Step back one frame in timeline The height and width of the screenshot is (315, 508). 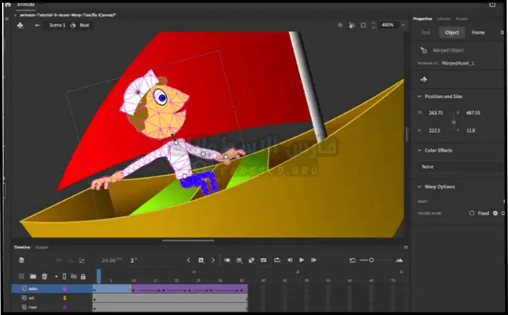point(290,260)
